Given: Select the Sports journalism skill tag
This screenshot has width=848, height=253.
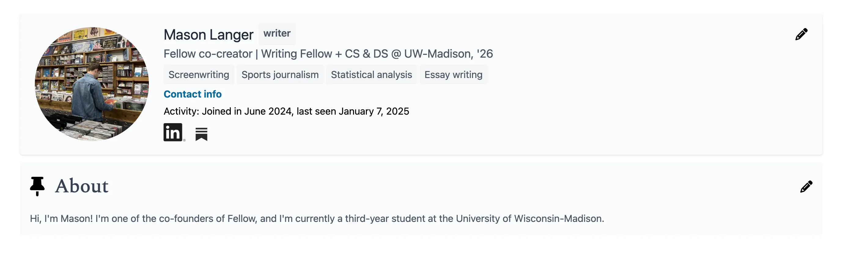Looking at the screenshot, I should [279, 74].
